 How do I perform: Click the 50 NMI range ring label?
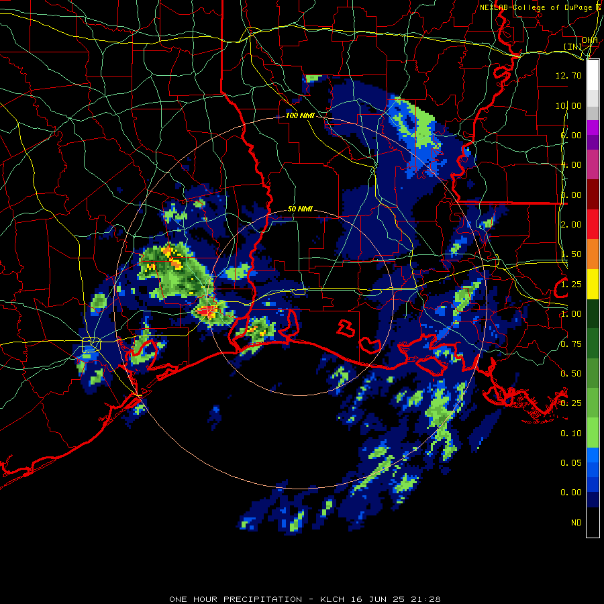click(x=300, y=209)
